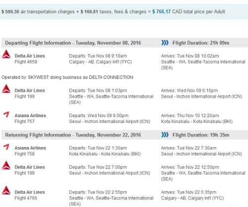Click Delta logo beside Flight 4766
This screenshot has height=207, width=248.
[6, 190]
